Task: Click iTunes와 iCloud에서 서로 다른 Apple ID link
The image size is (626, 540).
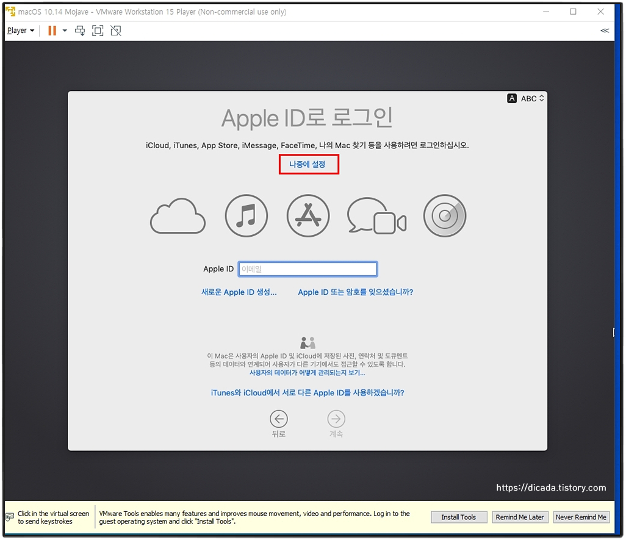Action: coord(308,393)
